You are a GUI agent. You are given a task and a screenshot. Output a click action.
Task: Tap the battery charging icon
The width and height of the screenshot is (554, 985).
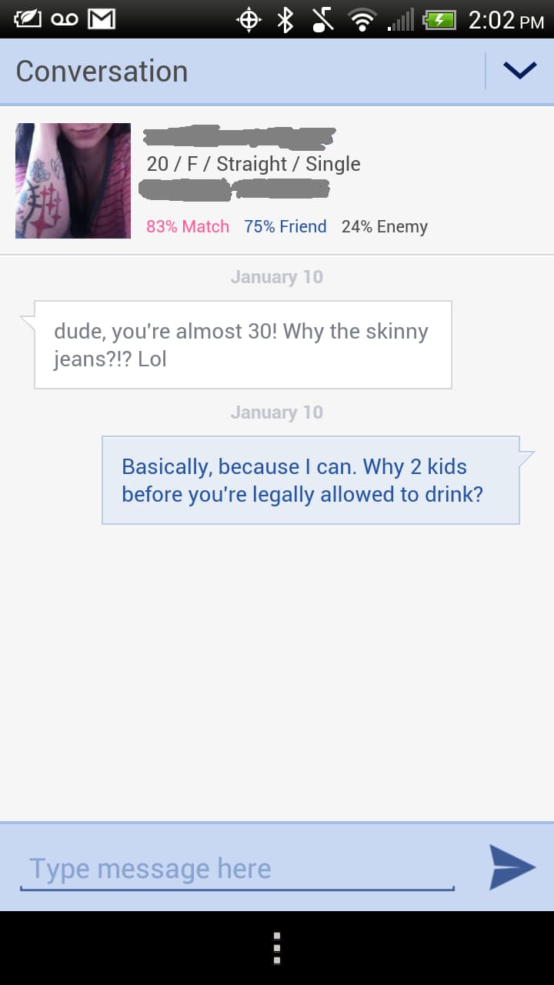(439, 20)
